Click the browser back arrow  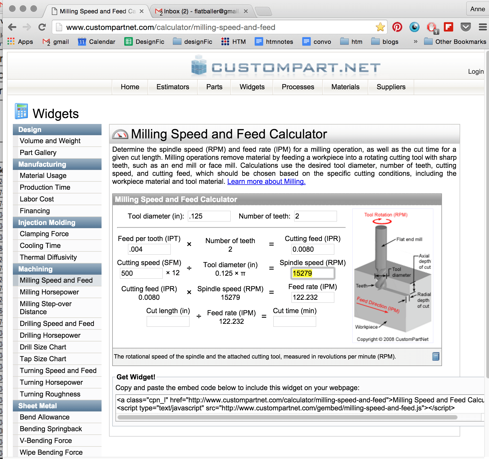12,27
